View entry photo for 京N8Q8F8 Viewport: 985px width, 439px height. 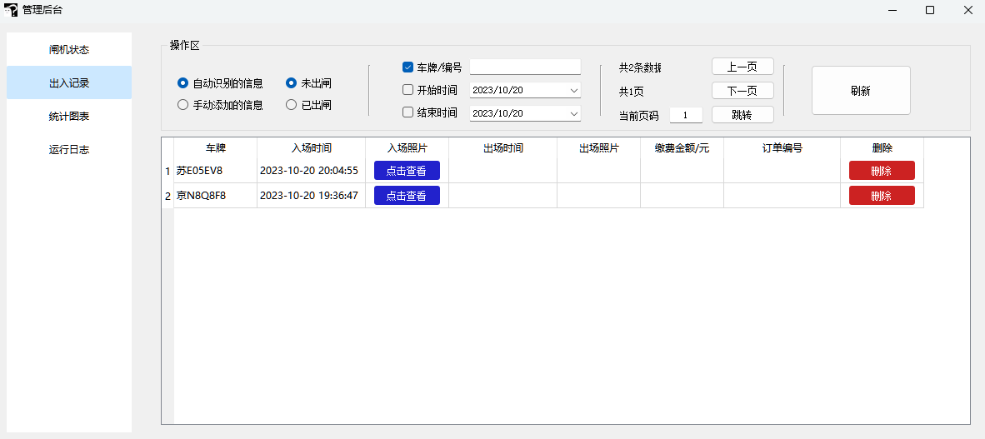pos(407,195)
